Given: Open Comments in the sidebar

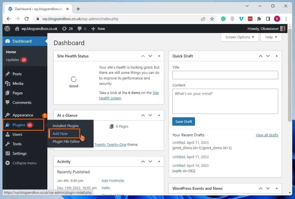Looking at the screenshot, I should (25, 103).
